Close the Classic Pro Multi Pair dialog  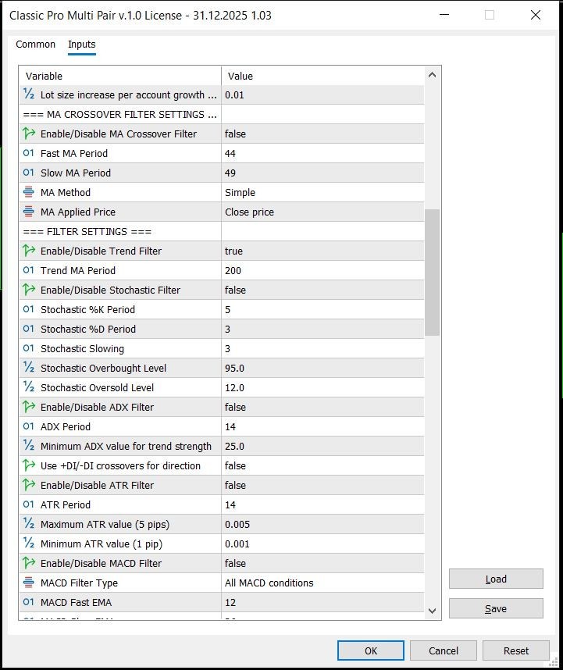(535, 15)
